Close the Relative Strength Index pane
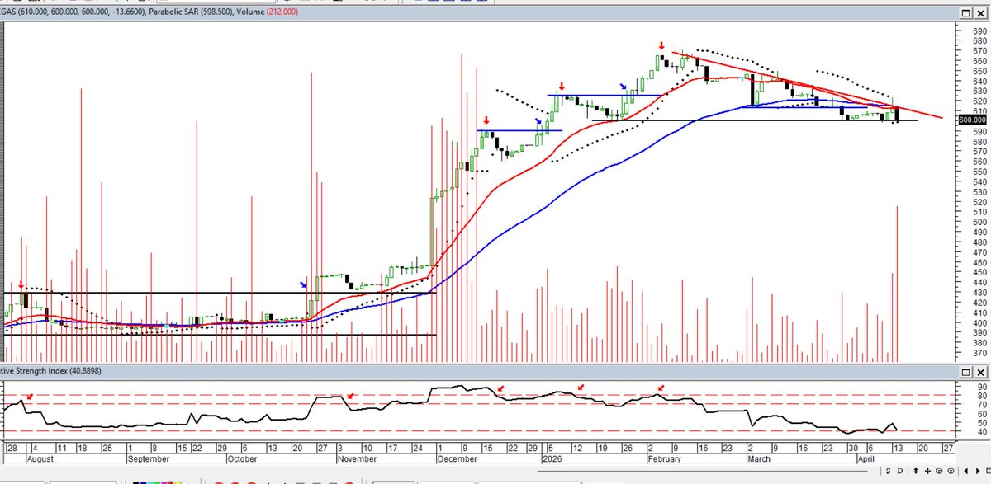Screen dimensions: 991x484 979,373
